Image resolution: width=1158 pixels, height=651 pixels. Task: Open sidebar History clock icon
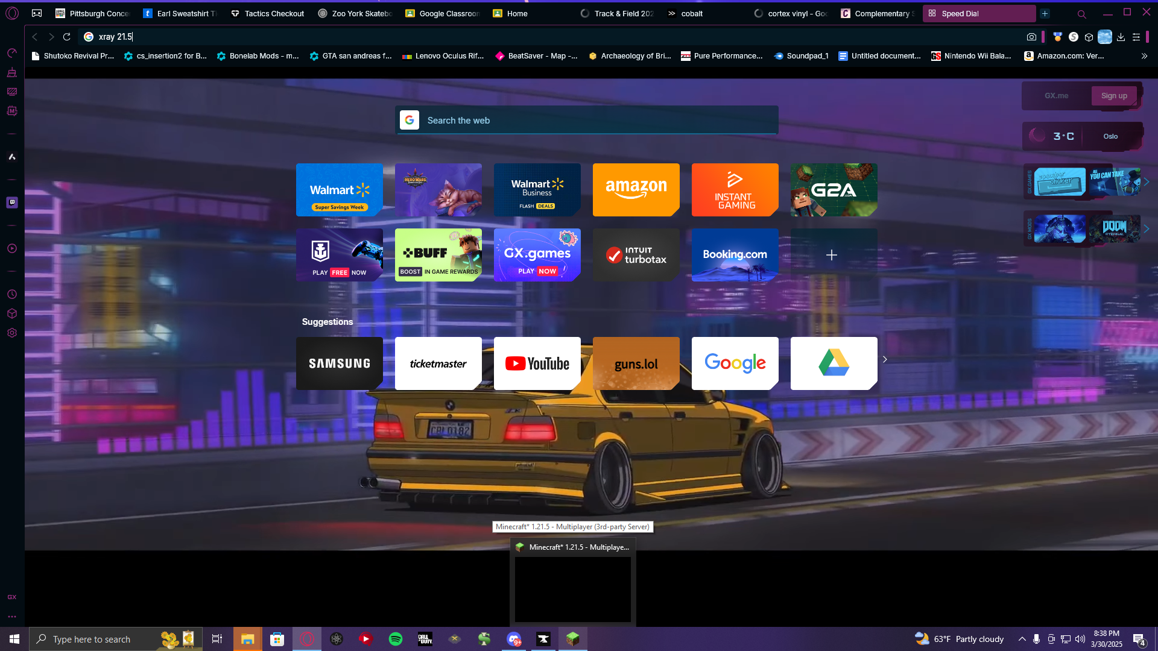tap(12, 294)
